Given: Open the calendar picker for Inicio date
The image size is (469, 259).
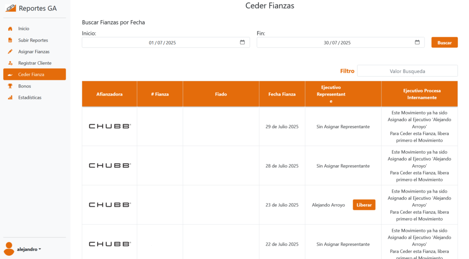Looking at the screenshot, I should pyautogui.click(x=242, y=43).
